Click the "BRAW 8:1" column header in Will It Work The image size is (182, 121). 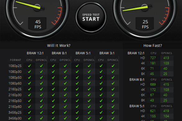tap(59, 53)
